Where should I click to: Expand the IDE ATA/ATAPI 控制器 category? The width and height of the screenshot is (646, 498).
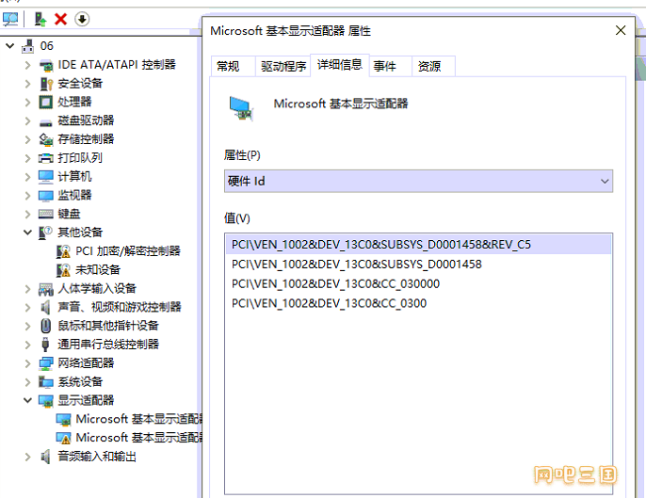tap(27, 65)
